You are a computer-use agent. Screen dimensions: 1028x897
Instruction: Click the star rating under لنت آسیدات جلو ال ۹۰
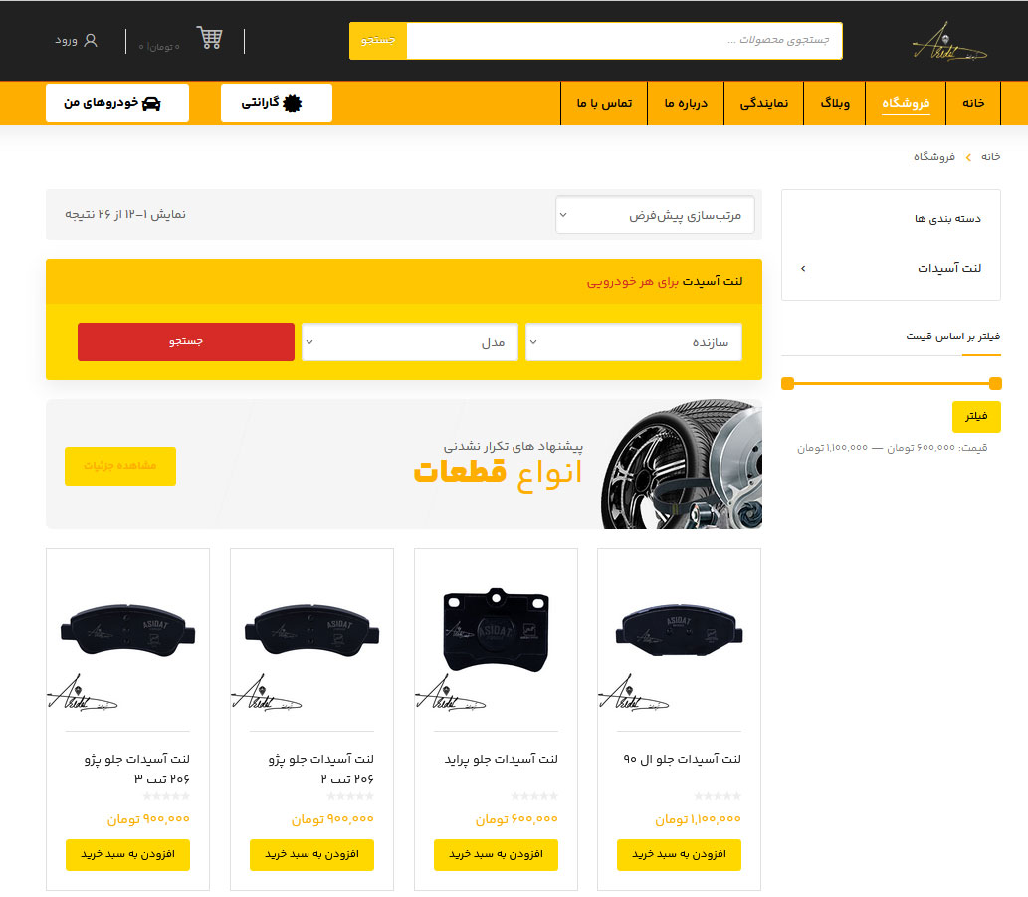coord(718,796)
